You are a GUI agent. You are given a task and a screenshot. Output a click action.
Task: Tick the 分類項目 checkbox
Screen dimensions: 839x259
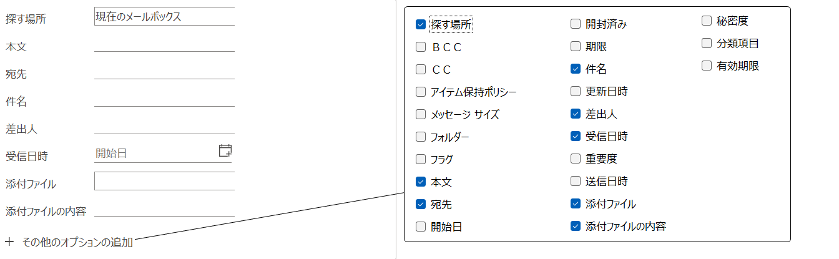[707, 43]
